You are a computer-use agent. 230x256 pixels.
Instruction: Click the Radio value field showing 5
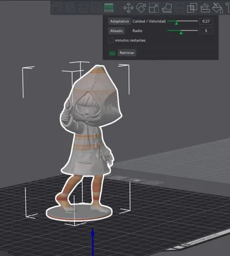point(206,31)
